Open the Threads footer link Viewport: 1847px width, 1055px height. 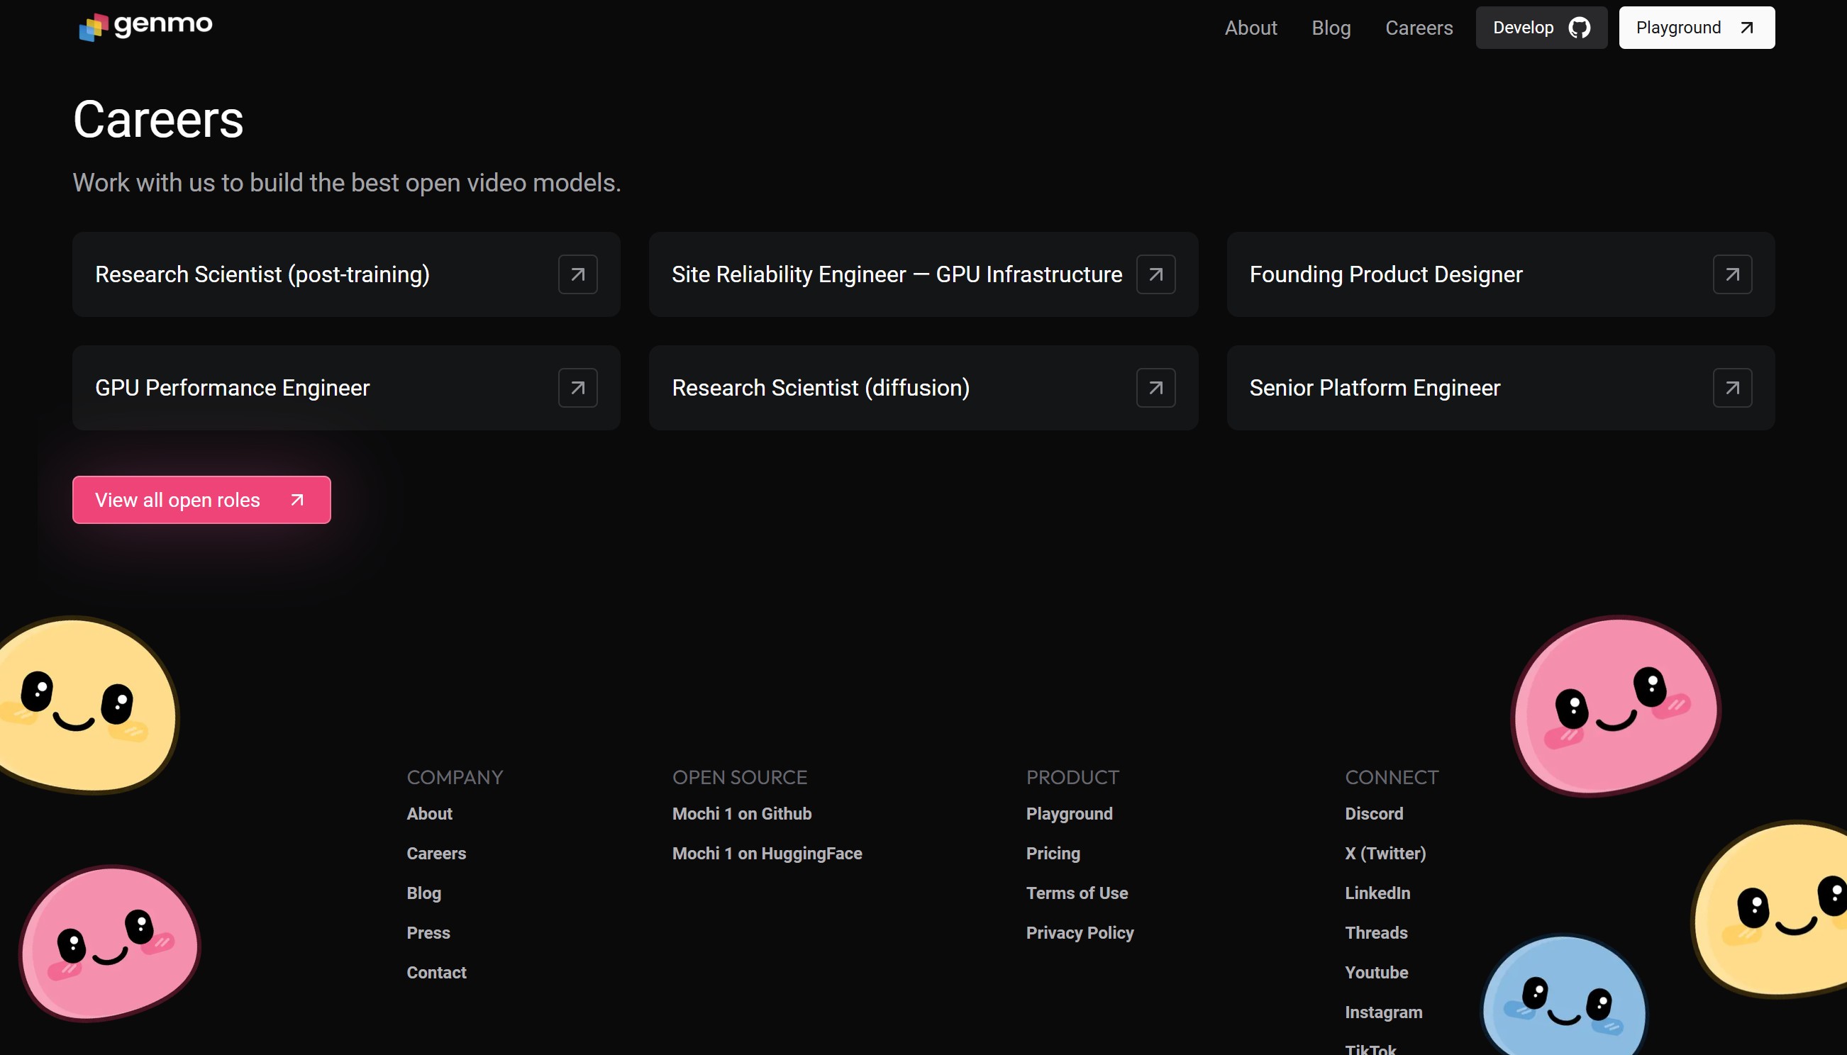click(x=1376, y=932)
